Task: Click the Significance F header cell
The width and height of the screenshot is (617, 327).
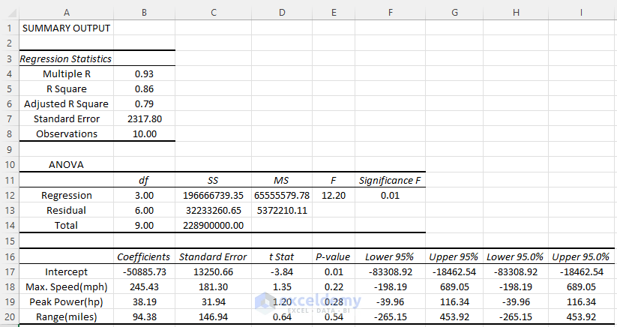Action: 390,180
